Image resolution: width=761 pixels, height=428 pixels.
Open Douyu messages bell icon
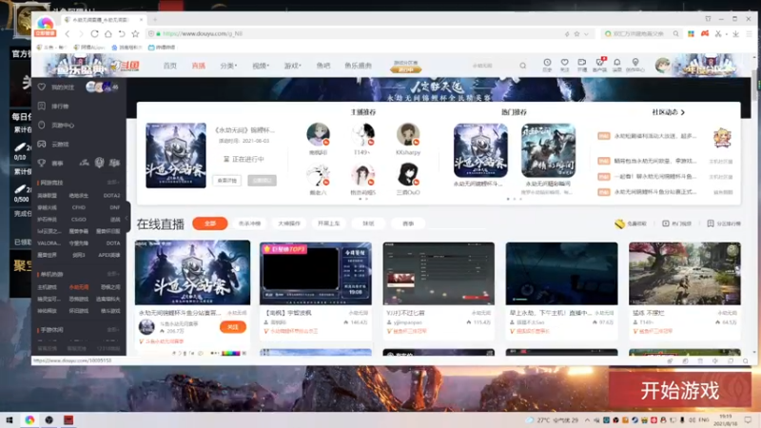click(x=616, y=65)
